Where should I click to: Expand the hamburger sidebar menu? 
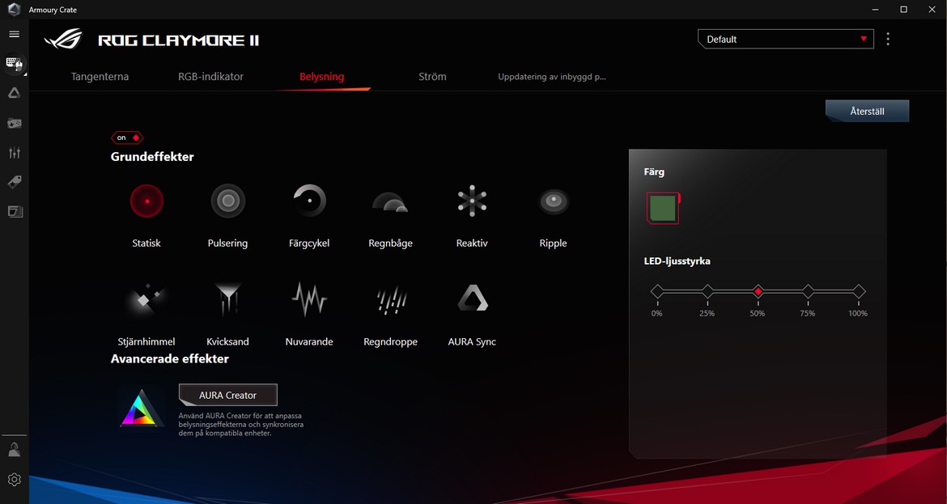14,34
